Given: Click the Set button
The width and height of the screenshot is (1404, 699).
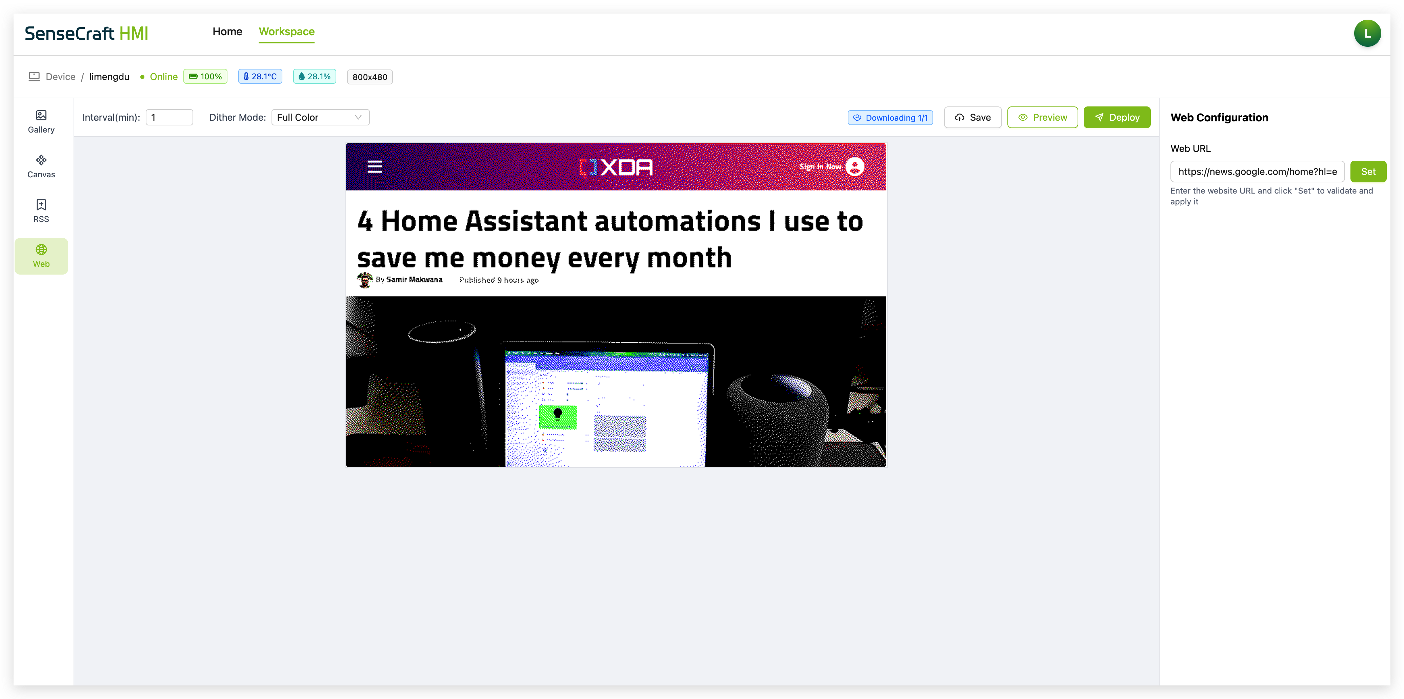Looking at the screenshot, I should pyautogui.click(x=1368, y=172).
